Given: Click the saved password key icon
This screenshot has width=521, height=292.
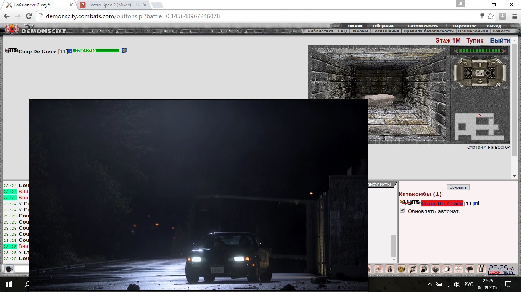Looking at the screenshot, I should (x=482, y=16).
